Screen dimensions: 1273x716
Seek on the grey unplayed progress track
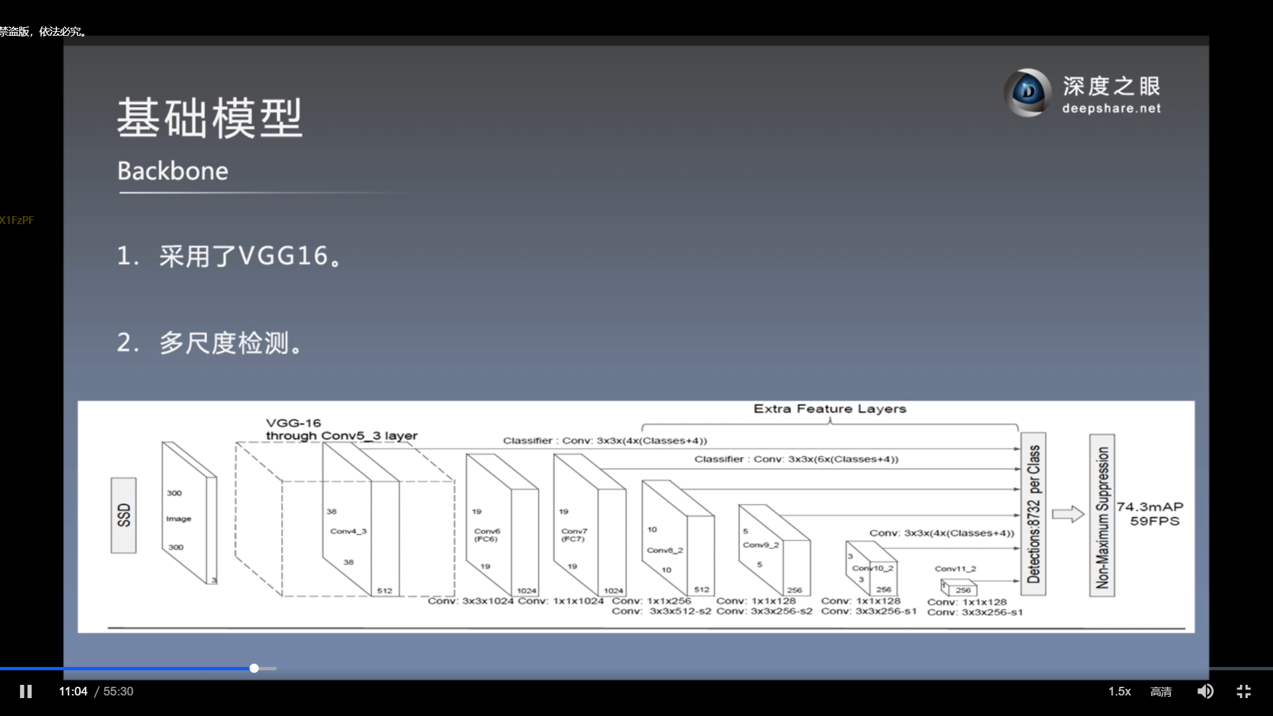(269, 668)
